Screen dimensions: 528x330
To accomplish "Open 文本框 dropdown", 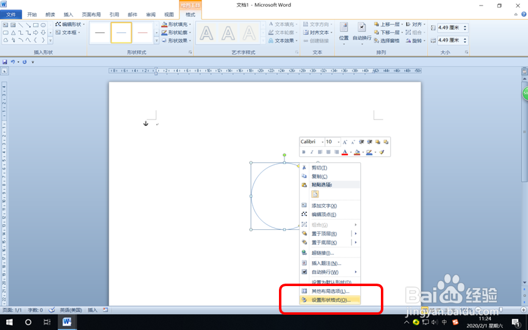I will coord(68,32).
